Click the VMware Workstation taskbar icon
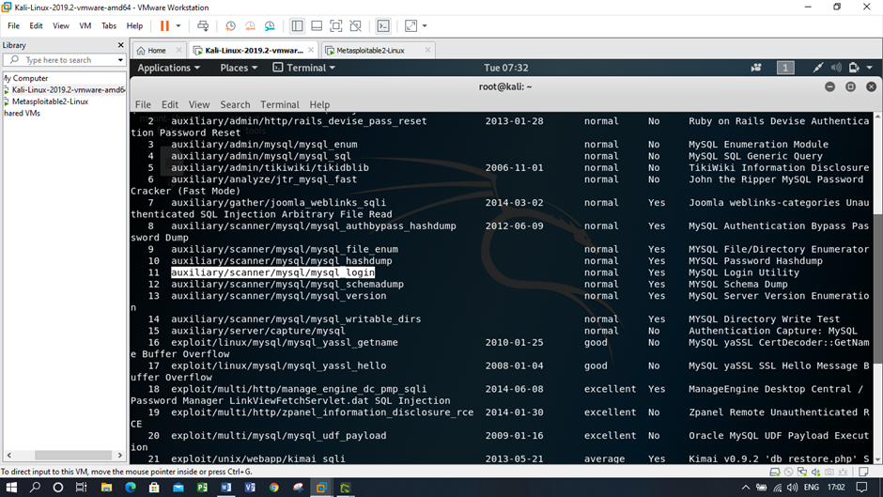This screenshot has width=883, height=497. tap(321, 488)
